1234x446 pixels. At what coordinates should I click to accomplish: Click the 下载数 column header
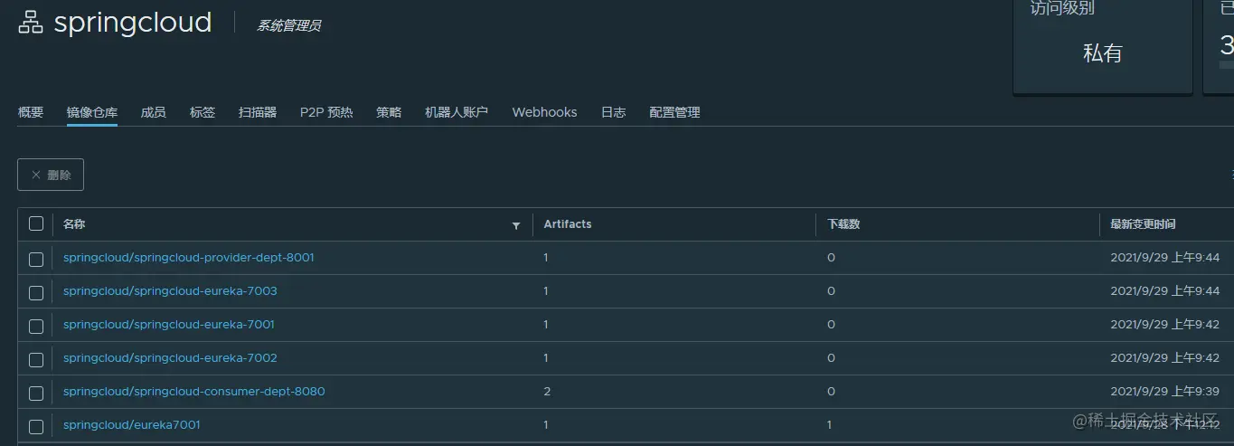coord(843,224)
